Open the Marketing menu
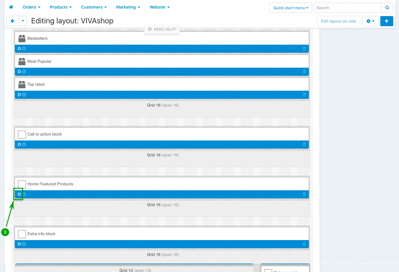Screen dimensions: 399x272 tap(128, 7)
